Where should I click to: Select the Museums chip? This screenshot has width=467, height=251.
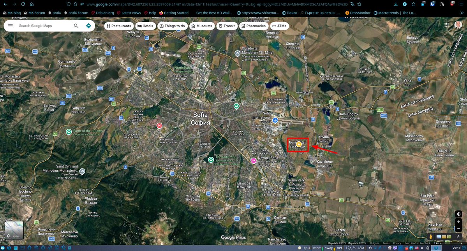(x=202, y=26)
